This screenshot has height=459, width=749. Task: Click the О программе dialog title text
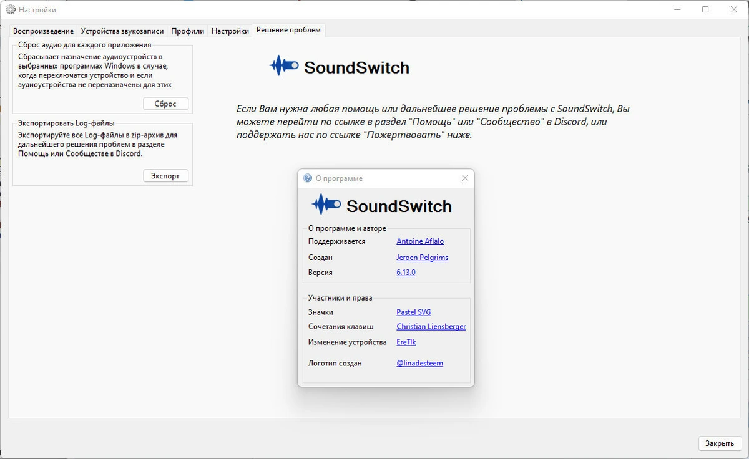339,178
